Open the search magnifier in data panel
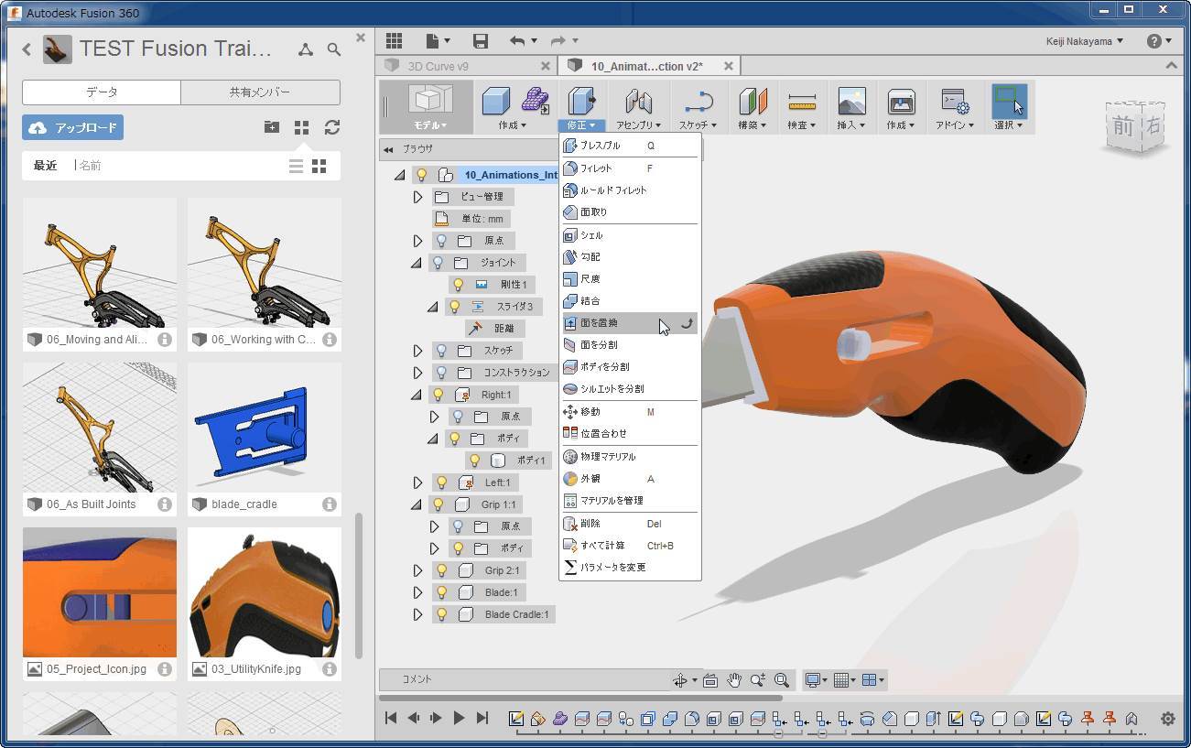 click(x=334, y=49)
